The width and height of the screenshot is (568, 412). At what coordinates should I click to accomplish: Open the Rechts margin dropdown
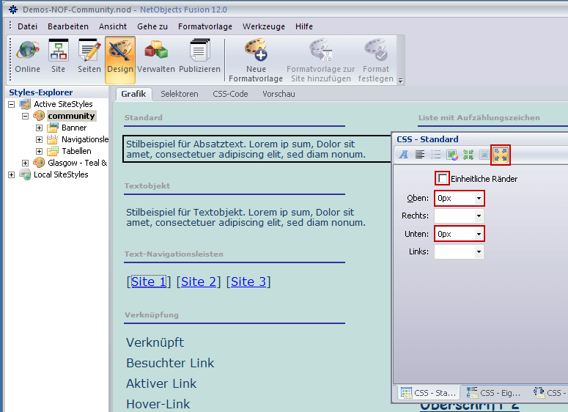pos(479,216)
